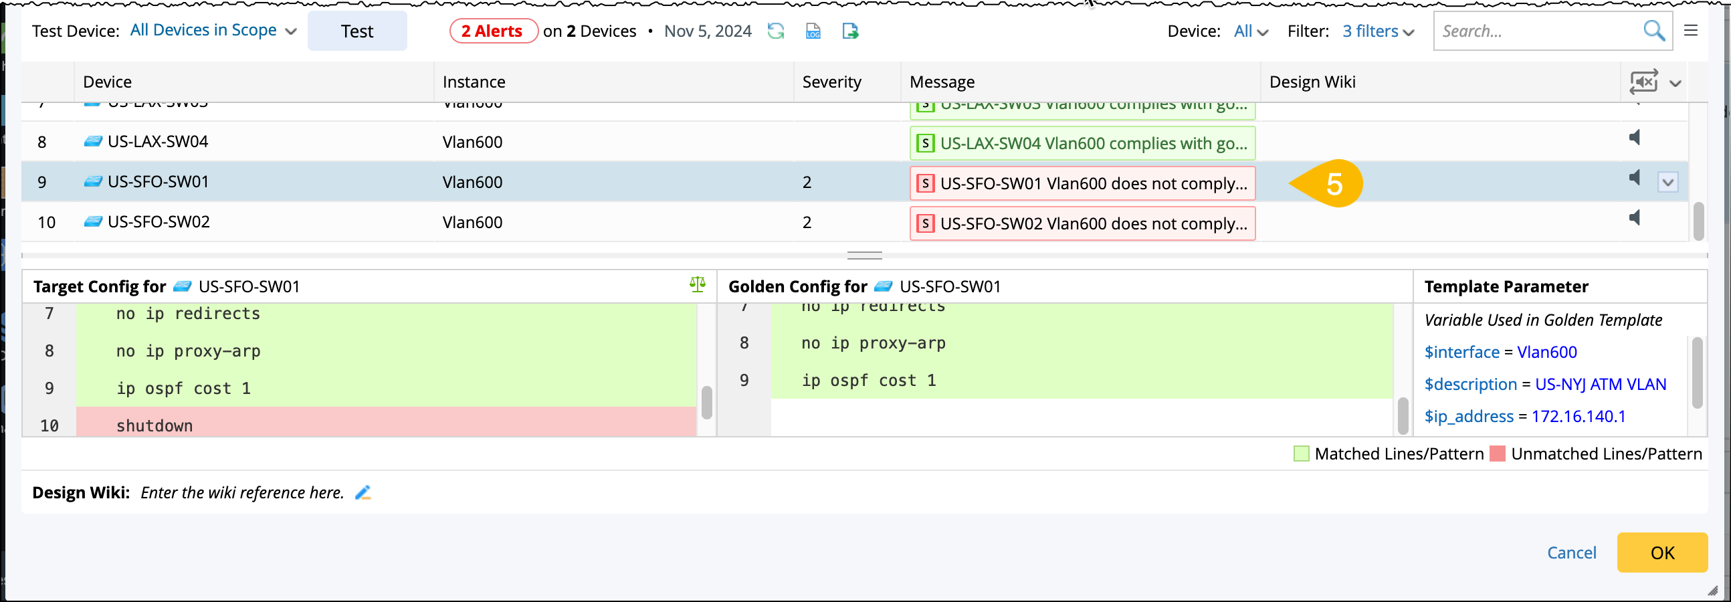Click the mute-all icon in table header
Viewport: 1731px width, 602px height.
(x=1643, y=82)
